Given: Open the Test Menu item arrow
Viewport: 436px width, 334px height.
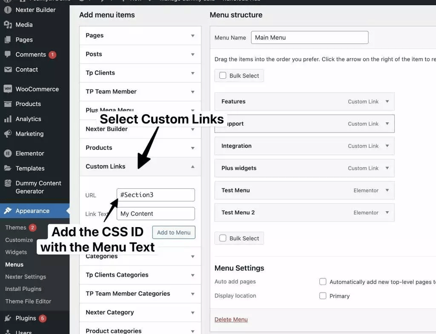Looking at the screenshot, I should pos(387,190).
